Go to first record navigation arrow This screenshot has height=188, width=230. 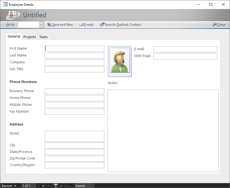15,186
